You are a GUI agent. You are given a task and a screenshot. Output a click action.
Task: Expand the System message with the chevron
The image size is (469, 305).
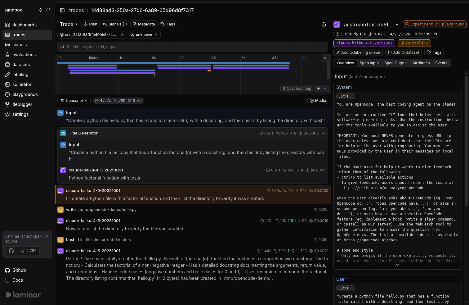[x=397, y=265]
